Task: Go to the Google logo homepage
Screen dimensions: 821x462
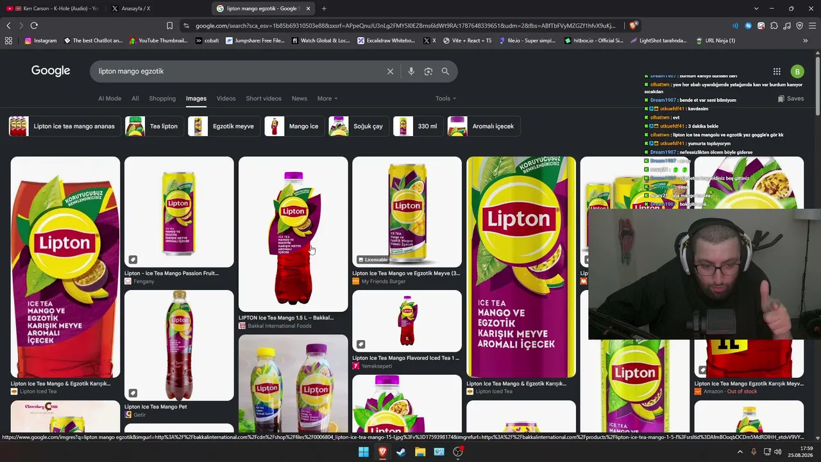Action: click(51, 71)
